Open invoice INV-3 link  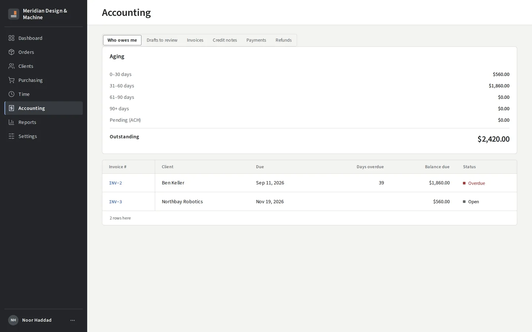[115, 202]
